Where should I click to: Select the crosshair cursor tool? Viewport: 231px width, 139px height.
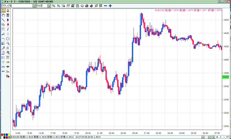tap(3, 62)
